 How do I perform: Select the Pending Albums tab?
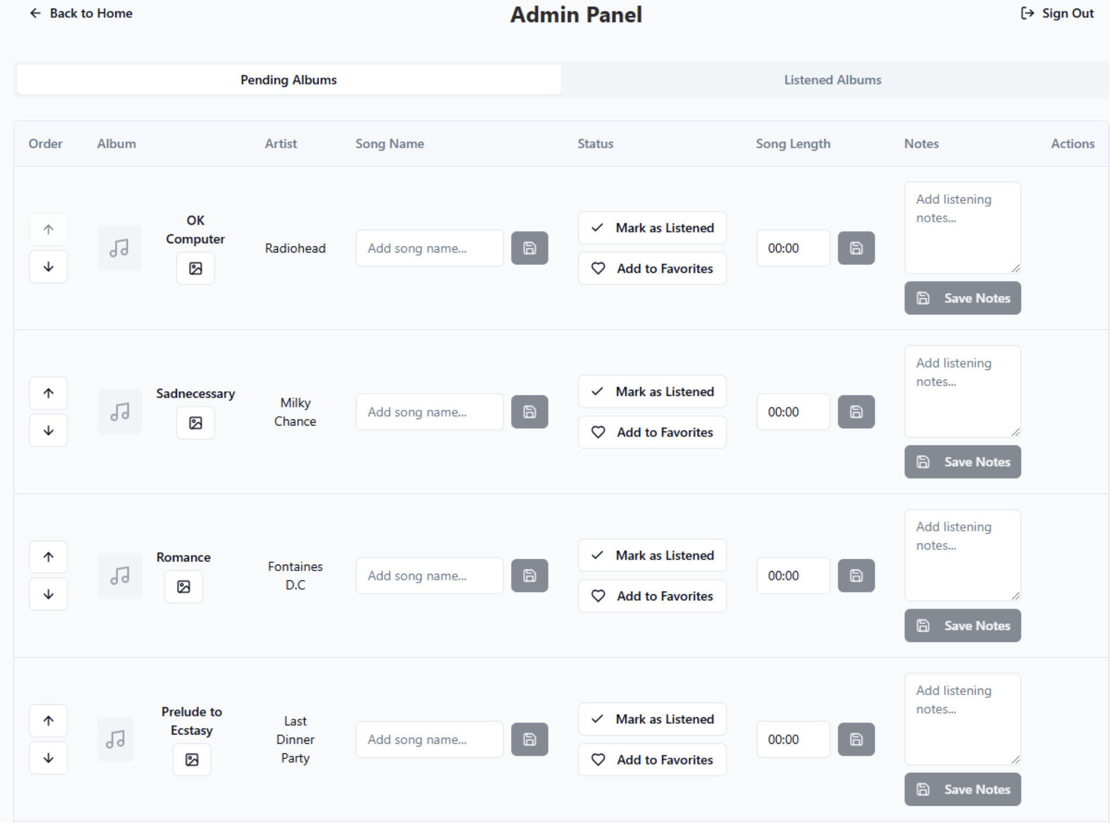[x=289, y=80]
